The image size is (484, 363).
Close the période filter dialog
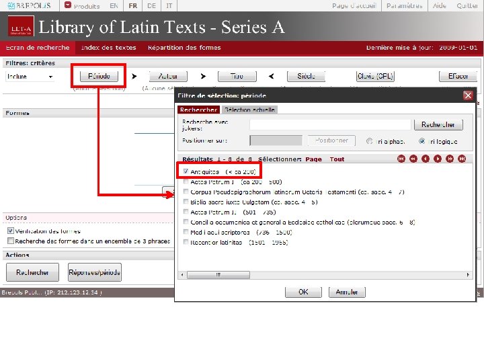click(x=468, y=95)
